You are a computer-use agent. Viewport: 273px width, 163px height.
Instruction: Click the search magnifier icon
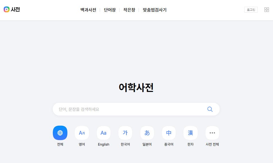point(210,109)
